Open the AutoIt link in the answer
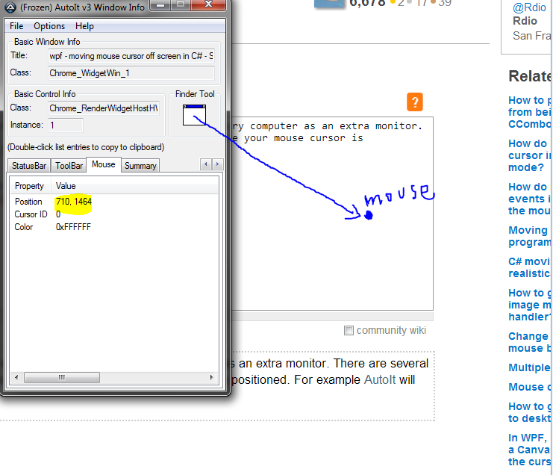The height and width of the screenshot is (475, 553). pos(379,380)
